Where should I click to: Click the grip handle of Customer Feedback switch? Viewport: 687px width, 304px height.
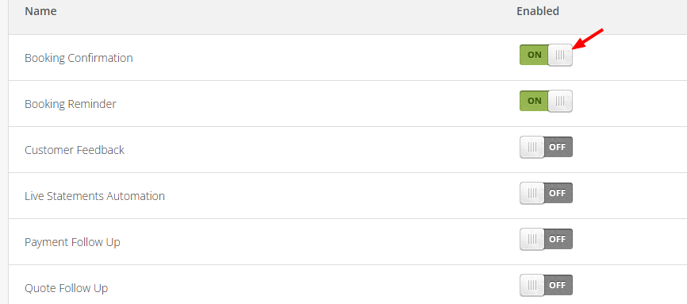click(532, 147)
